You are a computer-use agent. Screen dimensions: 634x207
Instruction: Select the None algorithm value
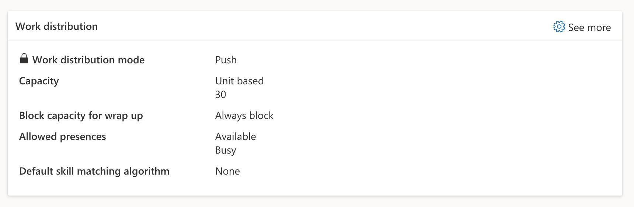click(227, 171)
